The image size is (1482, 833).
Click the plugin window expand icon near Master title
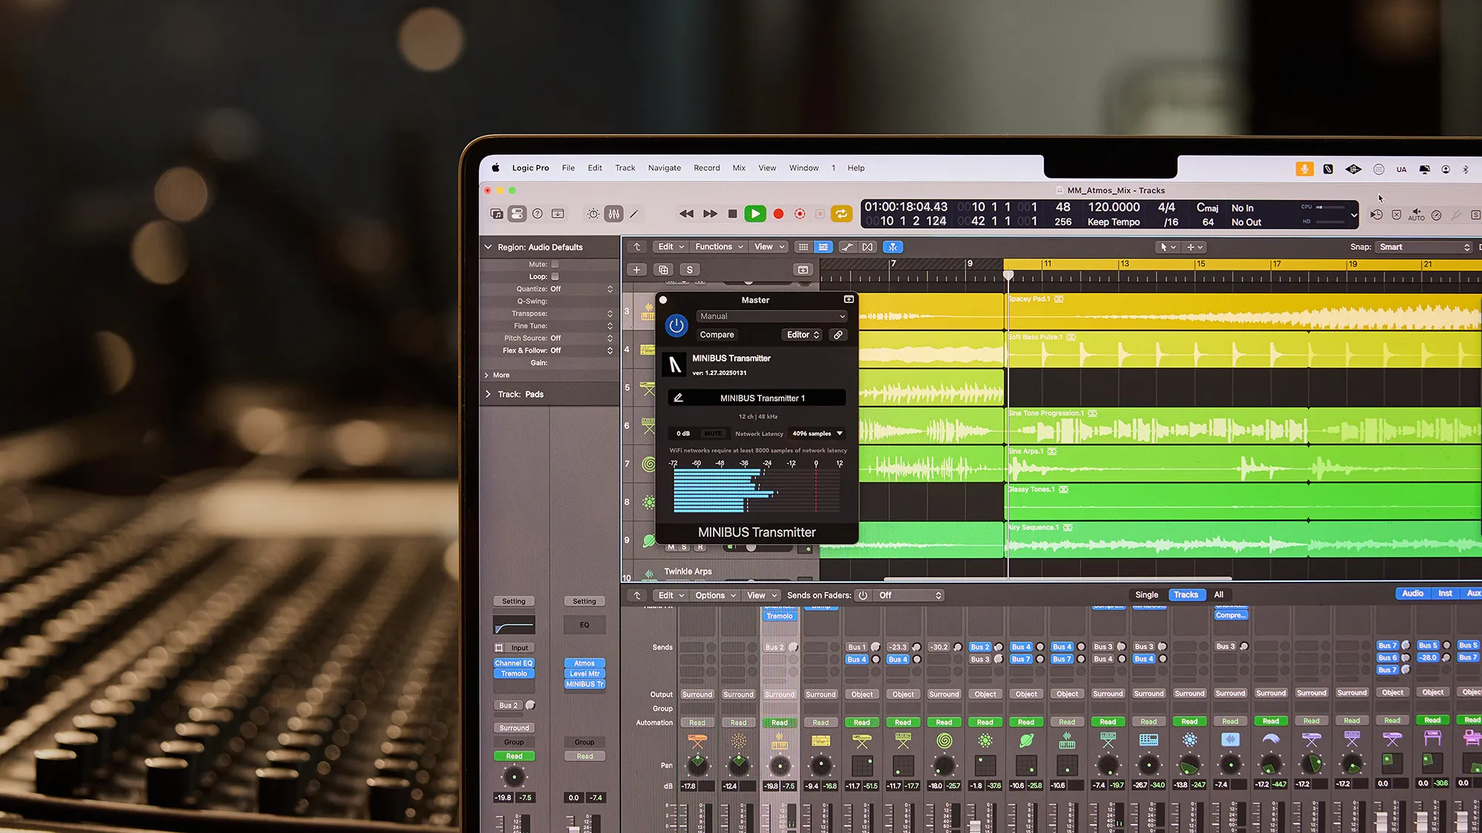(x=848, y=300)
